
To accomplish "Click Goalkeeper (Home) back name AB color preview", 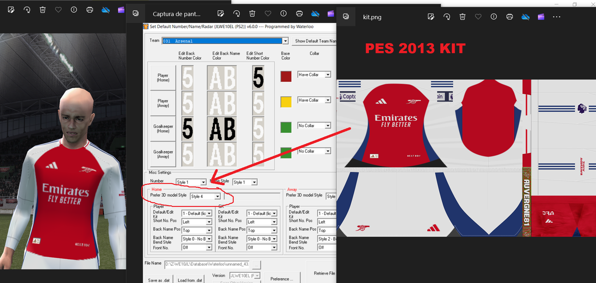I will click(x=222, y=129).
